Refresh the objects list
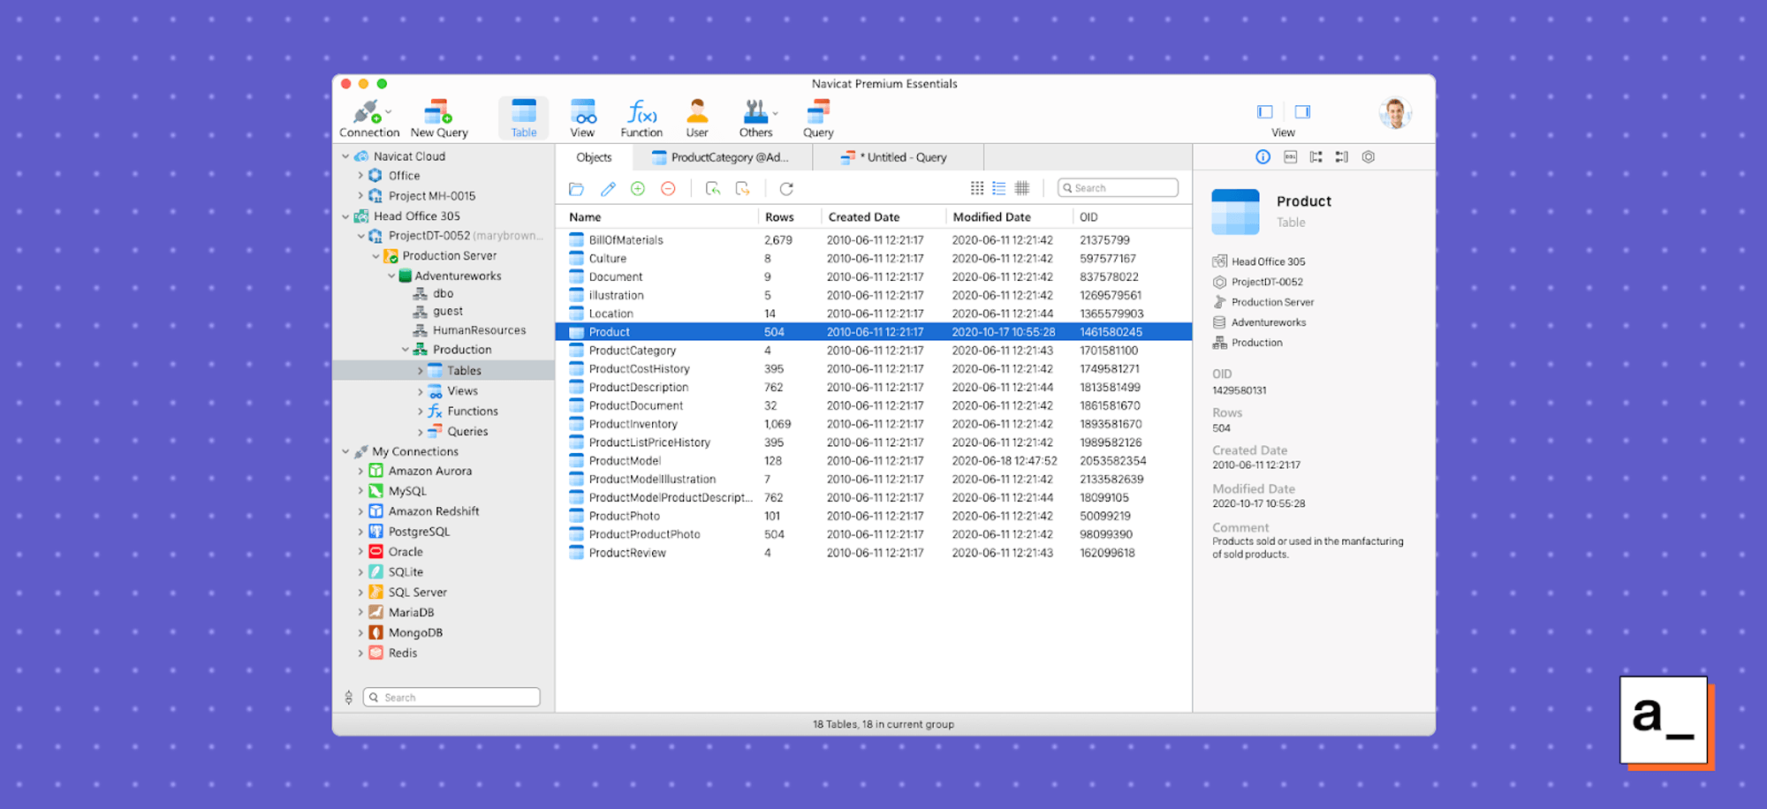1767x809 pixels. 786,189
